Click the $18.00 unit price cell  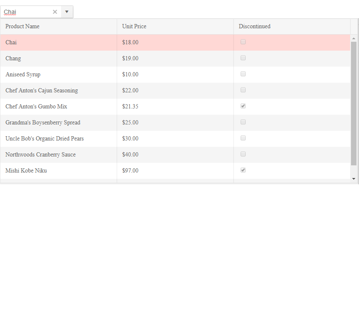coord(175,42)
